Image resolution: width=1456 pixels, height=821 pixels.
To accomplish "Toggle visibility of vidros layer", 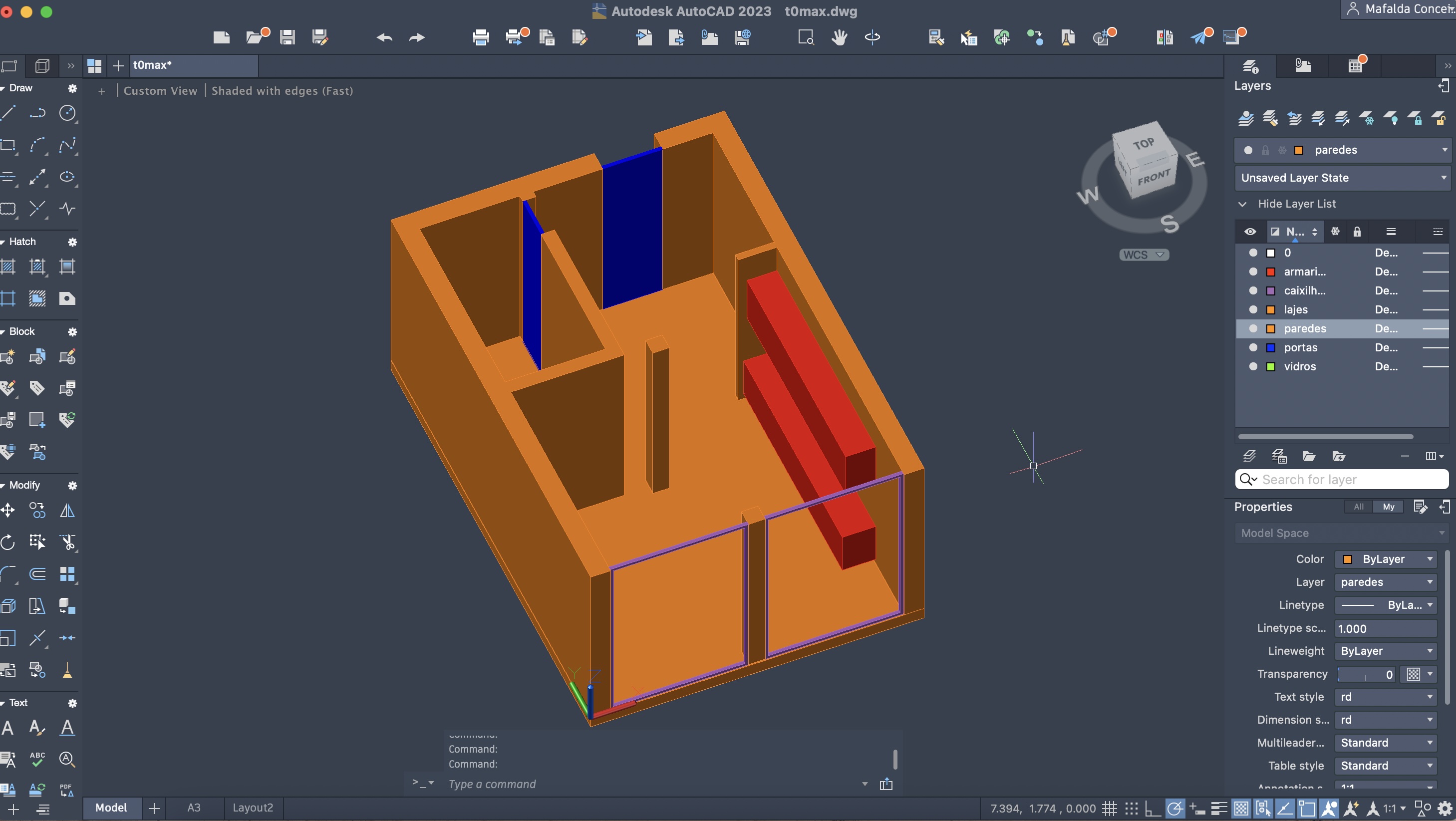I will point(1253,367).
